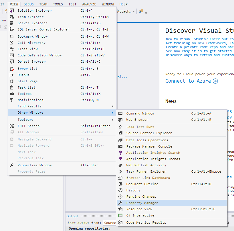This screenshot has width=234, height=231.
Task: Open the HELP menu
Action: point(124,4)
